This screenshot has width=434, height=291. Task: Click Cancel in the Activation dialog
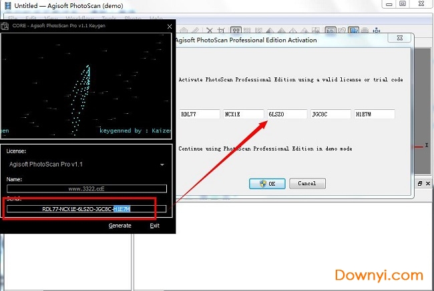307,183
